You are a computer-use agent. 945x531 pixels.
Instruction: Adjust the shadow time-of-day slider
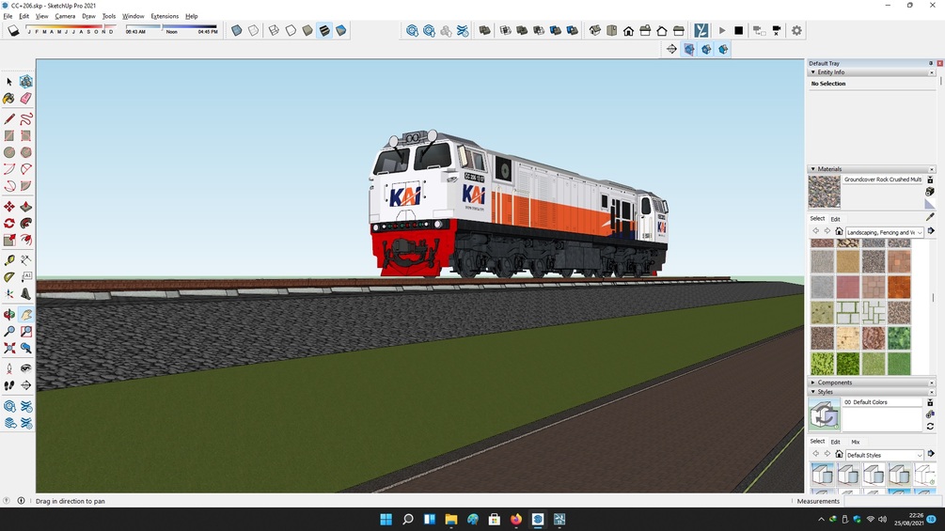[172, 27]
